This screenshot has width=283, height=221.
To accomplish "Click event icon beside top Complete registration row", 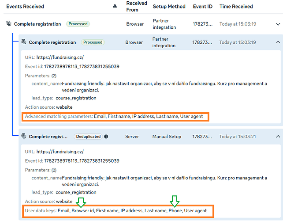I will coord(9,23).
